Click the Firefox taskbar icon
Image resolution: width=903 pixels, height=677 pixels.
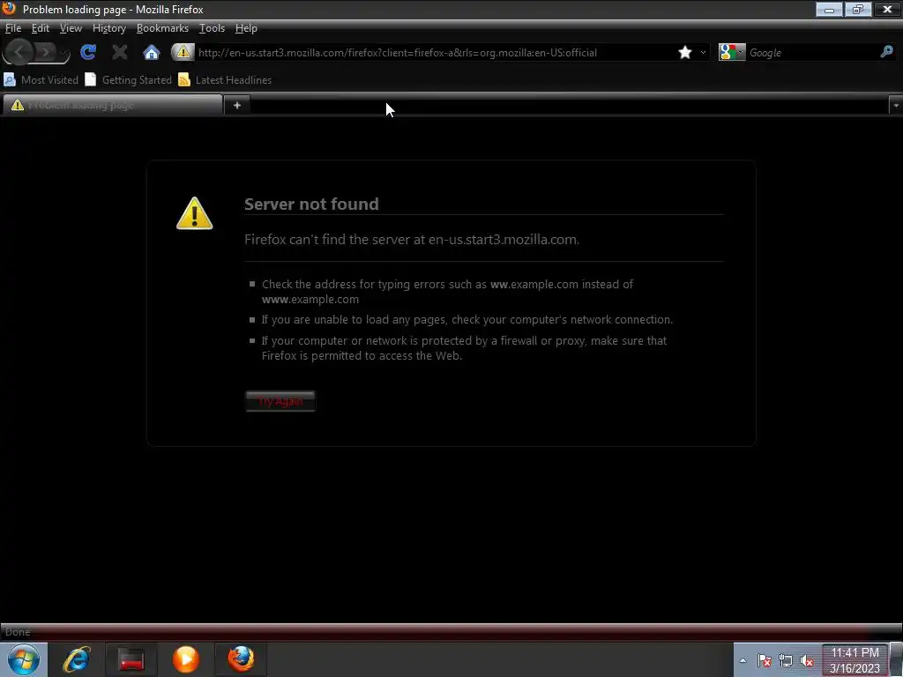tap(241, 659)
